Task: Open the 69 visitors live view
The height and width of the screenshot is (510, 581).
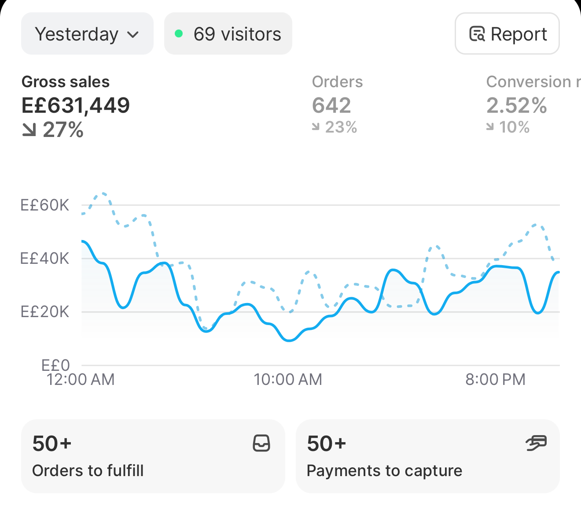Action: coord(228,34)
